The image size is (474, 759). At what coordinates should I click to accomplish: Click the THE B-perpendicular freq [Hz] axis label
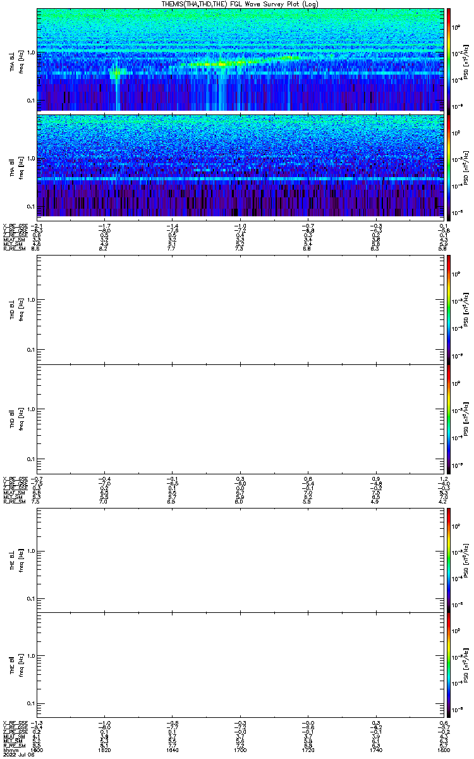[x=21, y=560]
